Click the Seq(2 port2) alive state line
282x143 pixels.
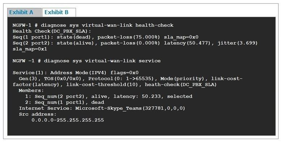(x=135, y=43)
